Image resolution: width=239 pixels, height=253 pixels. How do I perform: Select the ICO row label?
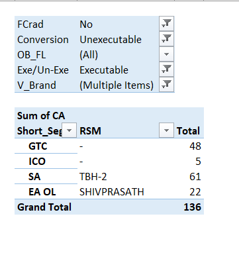click(46, 161)
